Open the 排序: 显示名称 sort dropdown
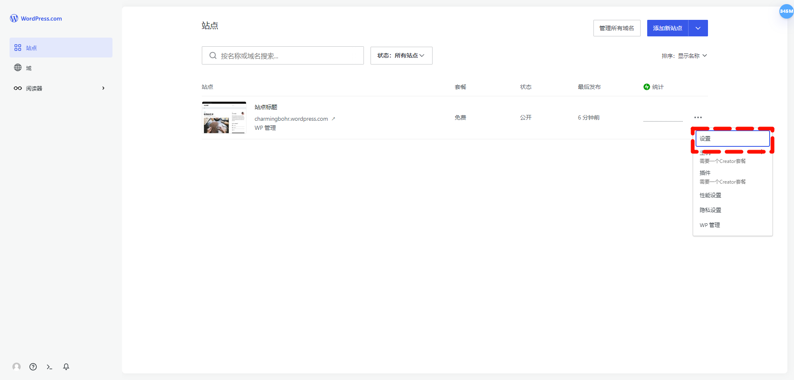794x380 pixels. (684, 56)
